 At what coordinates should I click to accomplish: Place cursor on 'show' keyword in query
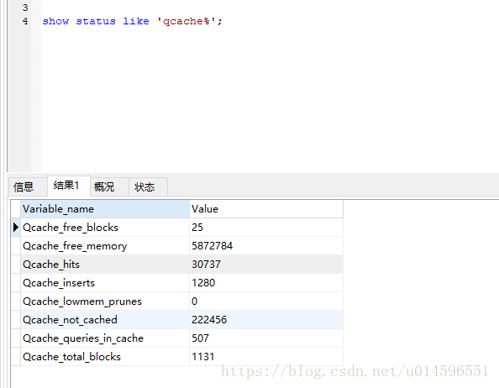[x=55, y=21]
